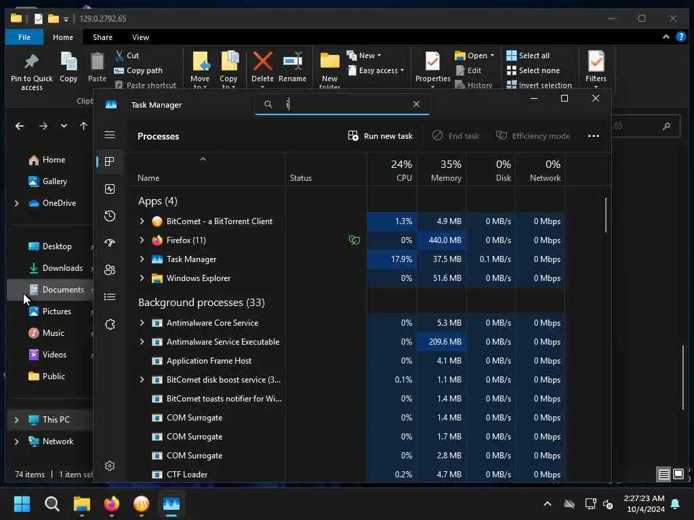Open the File tab in File Explorer
This screenshot has width=694, height=520.
24,37
